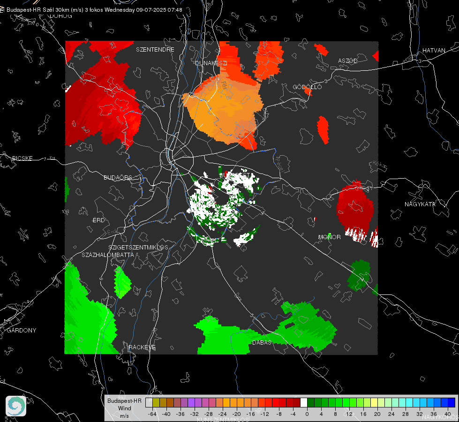Click the DOROG town label
459x422 pixels.
(61, 16)
